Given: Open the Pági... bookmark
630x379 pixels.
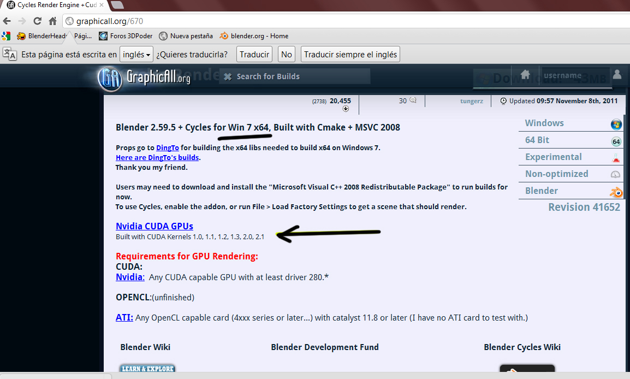Looking at the screenshot, I should click(x=83, y=35).
